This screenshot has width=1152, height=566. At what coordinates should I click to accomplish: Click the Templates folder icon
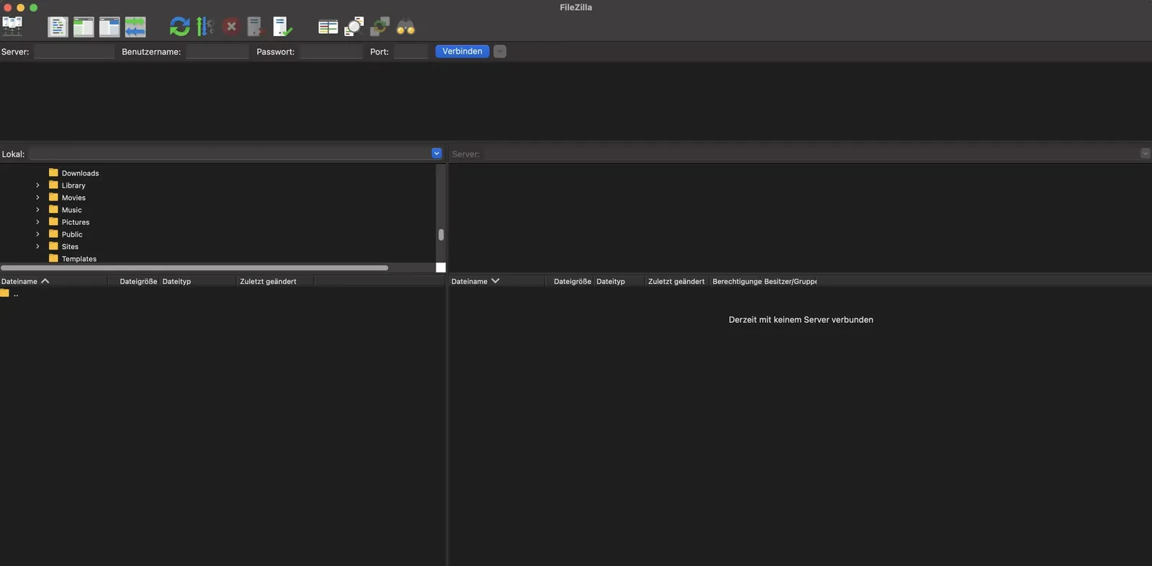click(53, 258)
